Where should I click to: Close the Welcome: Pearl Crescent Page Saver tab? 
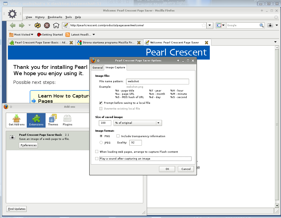207,43
